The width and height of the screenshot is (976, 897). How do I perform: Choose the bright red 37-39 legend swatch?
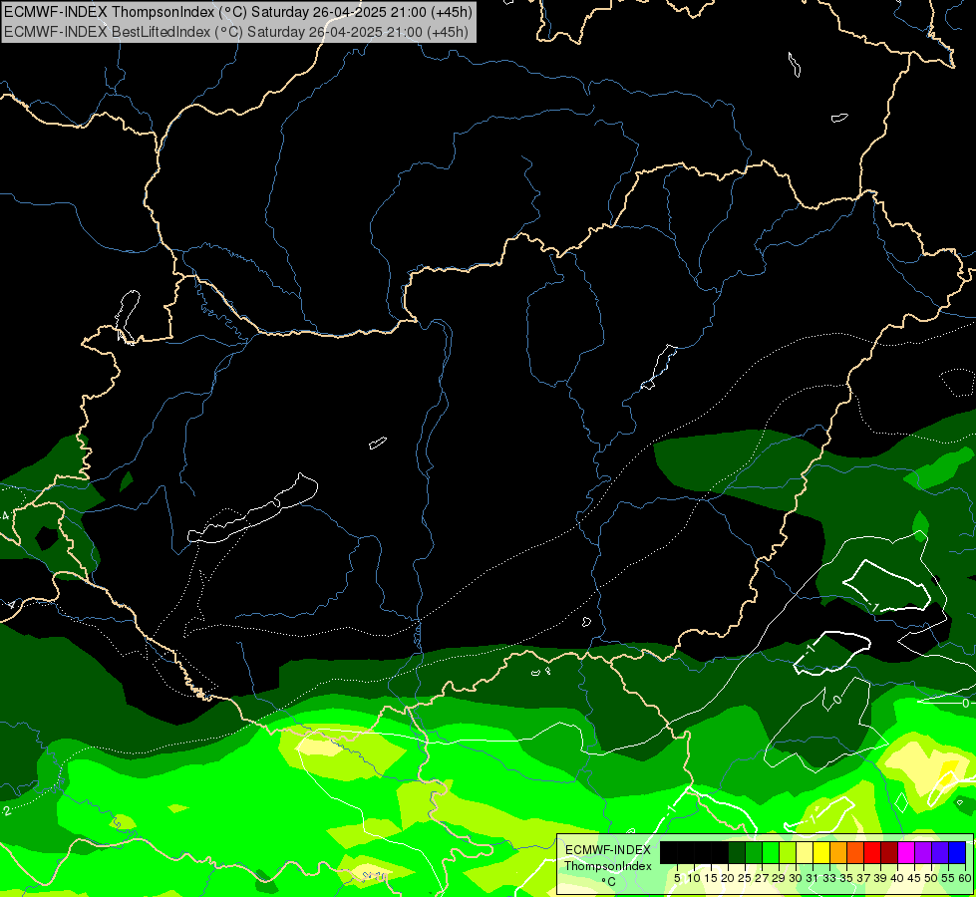pos(872,853)
